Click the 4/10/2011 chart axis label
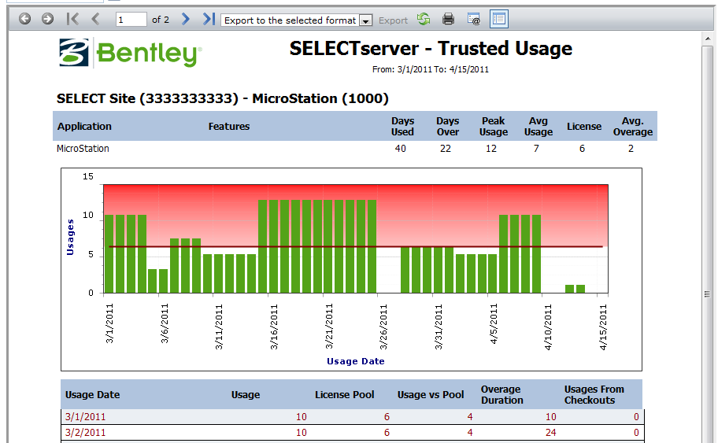 (x=548, y=327)
